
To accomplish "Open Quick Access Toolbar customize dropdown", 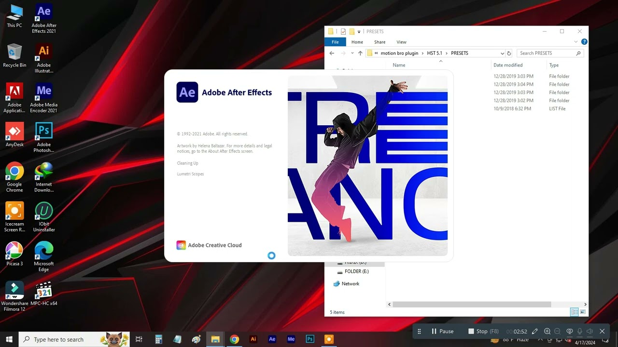I will 359,32.
